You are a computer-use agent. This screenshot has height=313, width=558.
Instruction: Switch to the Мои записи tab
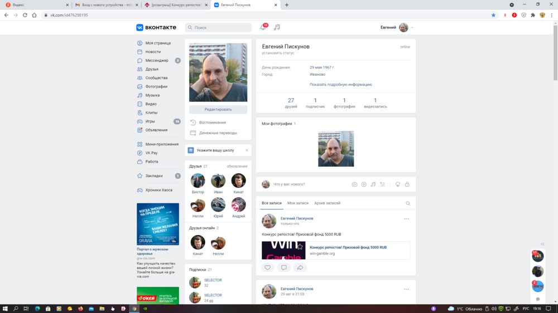coord(298,203)
